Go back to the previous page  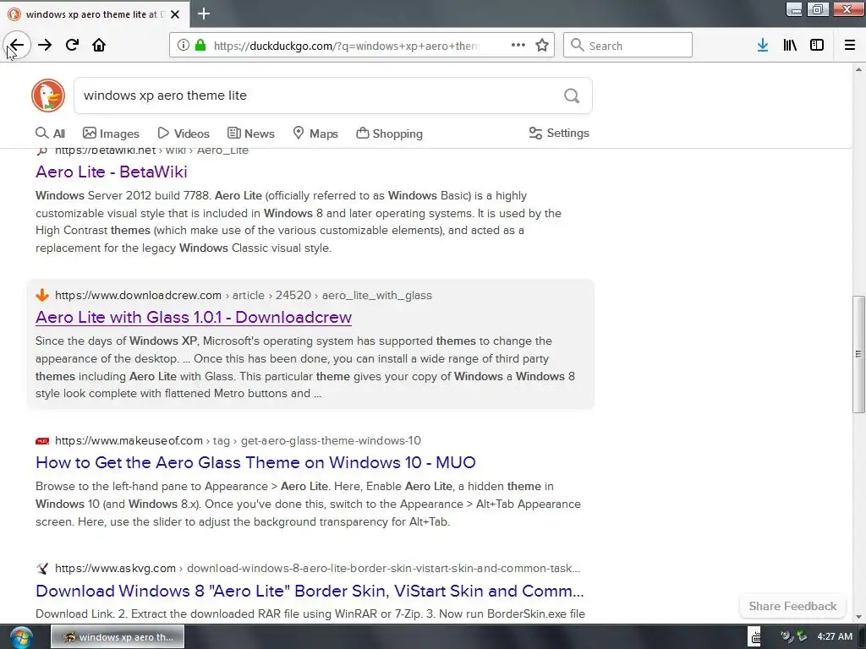(x=17, y=46)
